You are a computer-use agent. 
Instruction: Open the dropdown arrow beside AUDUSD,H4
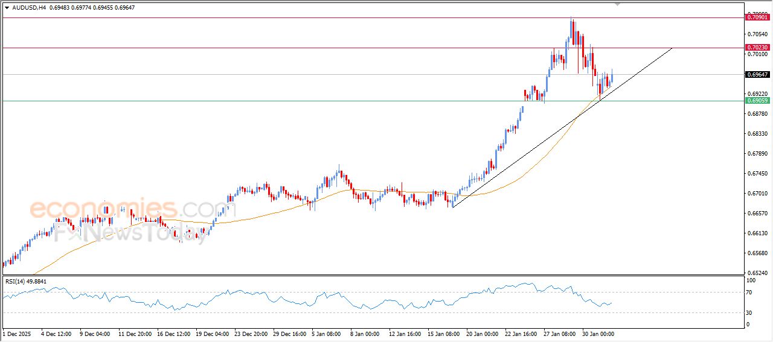point(7,7)
